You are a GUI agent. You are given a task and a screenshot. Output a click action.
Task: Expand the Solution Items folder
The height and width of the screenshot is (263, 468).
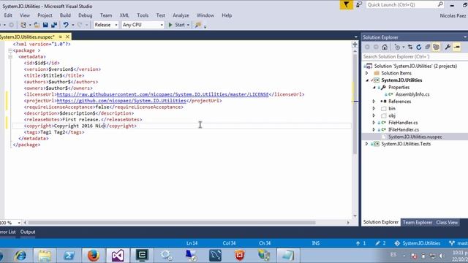(367, 73)
